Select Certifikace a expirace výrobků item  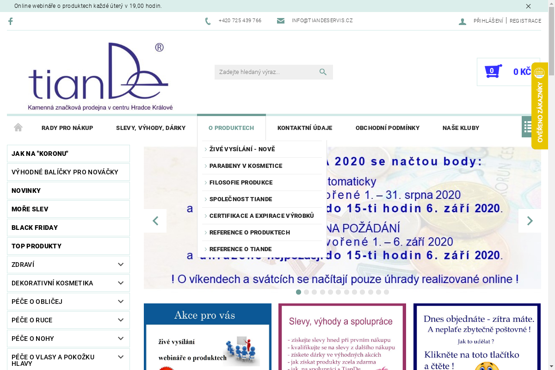click(x=262, y=216)
